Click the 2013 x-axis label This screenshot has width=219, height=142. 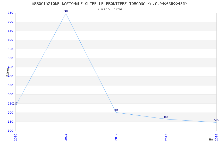166,137
